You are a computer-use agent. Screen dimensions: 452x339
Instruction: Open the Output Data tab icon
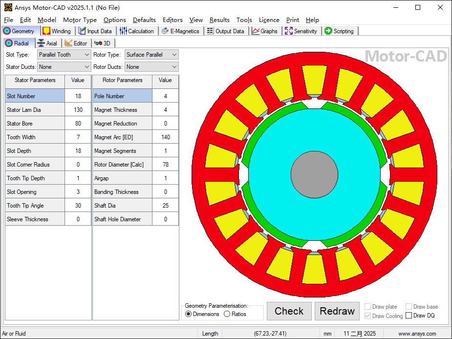[210, 31]
